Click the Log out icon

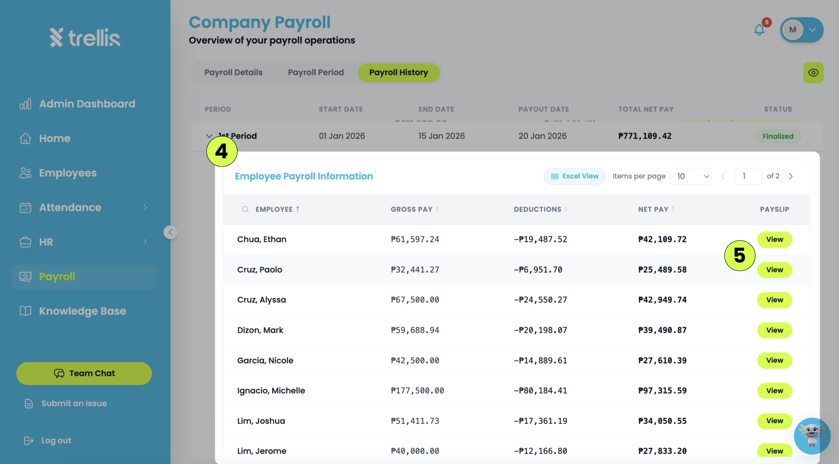pyautogui.click(x=29, y=441)
